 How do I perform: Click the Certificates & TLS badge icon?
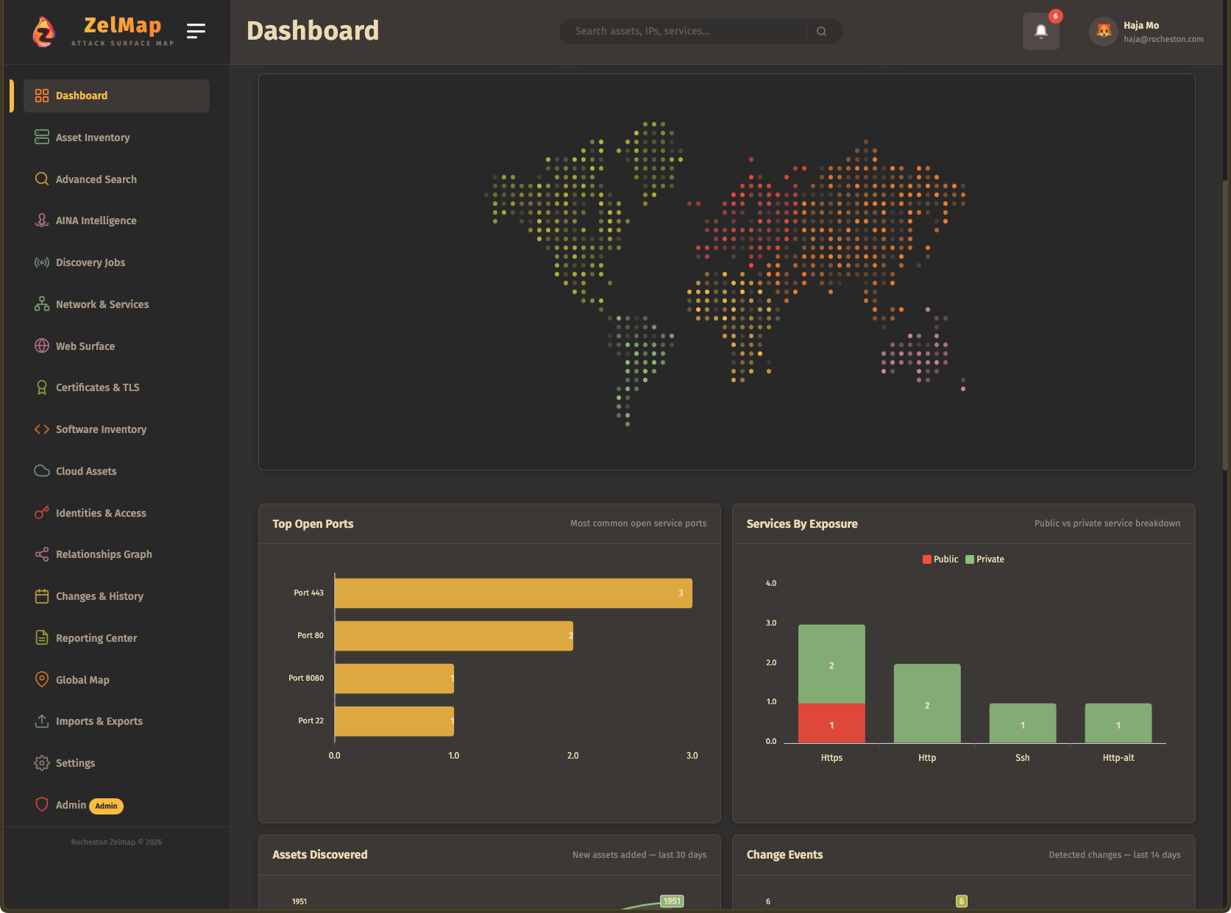click(42, 387)
